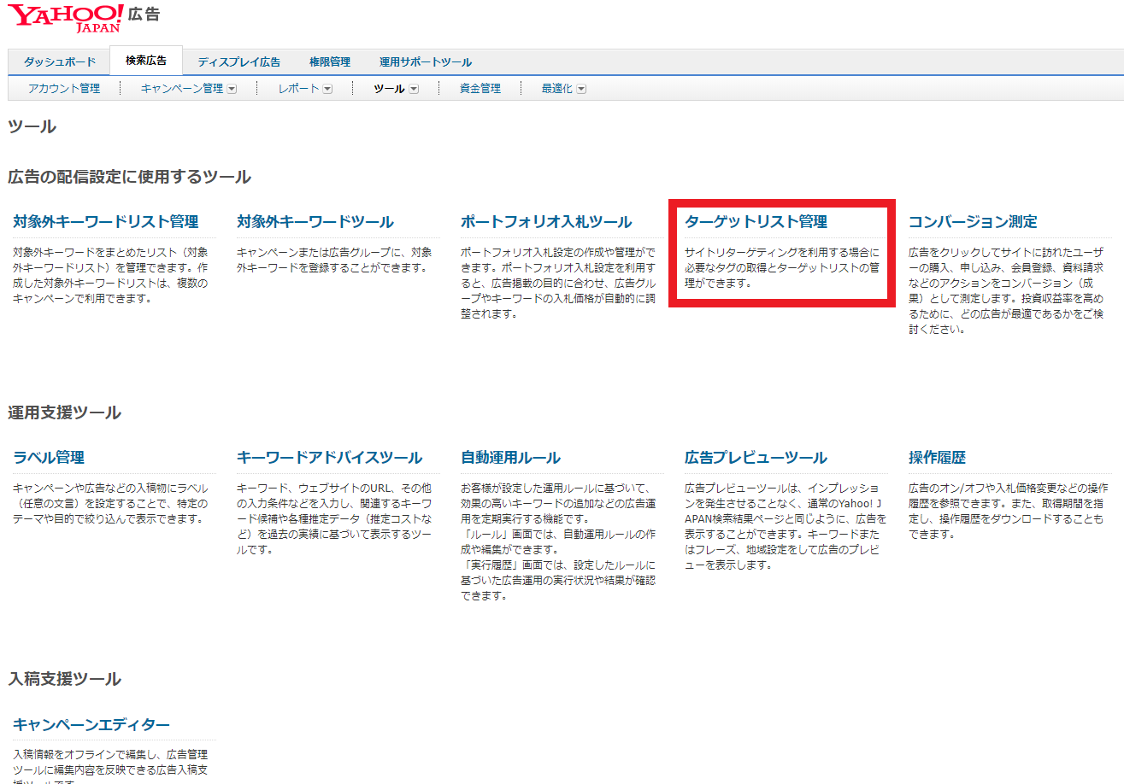Open the レポート submenu item

pyautogui.click(x=299, y=88)
